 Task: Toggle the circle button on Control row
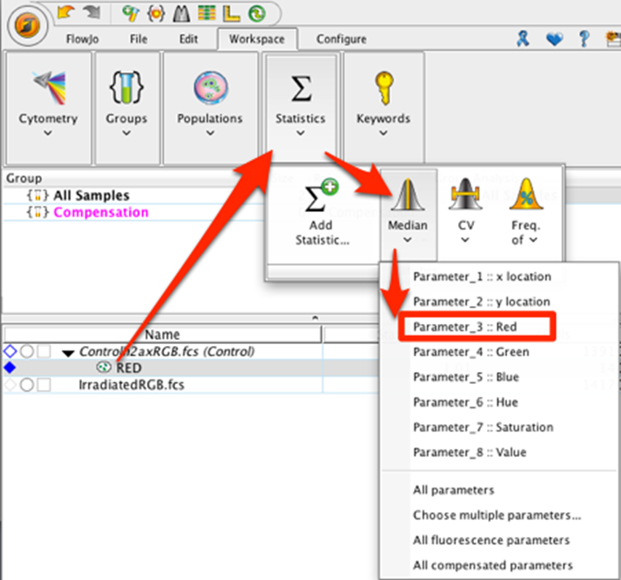(x=26, y=351)
